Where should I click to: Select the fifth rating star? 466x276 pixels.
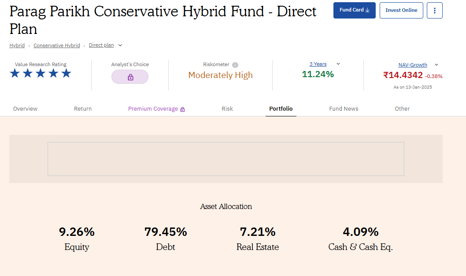coord(66,73)
